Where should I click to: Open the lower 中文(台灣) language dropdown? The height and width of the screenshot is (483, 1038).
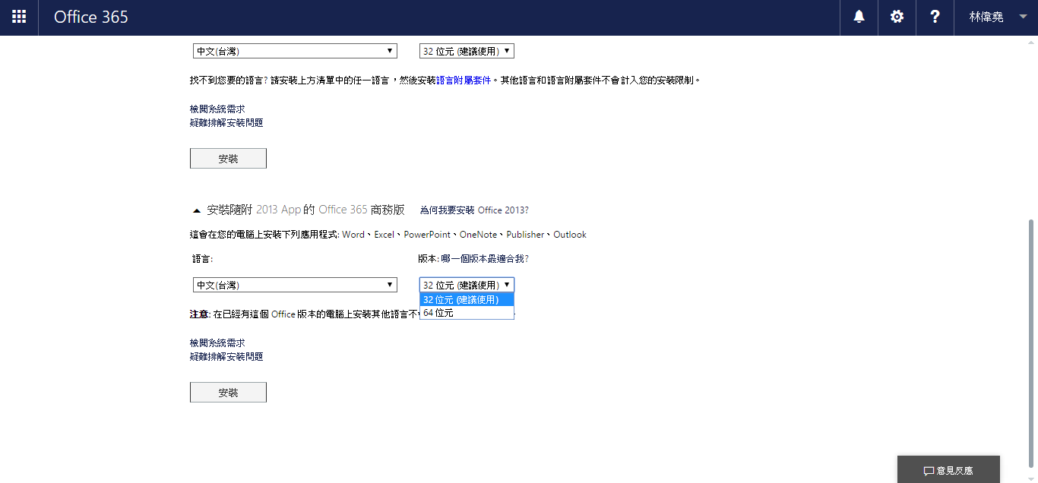[x=295, y=285]
